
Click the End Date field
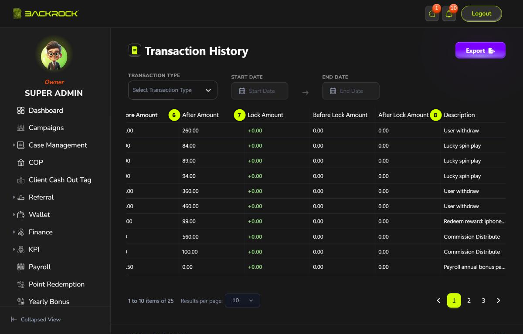click(x=351, y=91)
